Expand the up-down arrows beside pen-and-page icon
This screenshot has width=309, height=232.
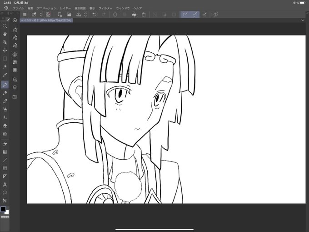click(x=41, y=15)
